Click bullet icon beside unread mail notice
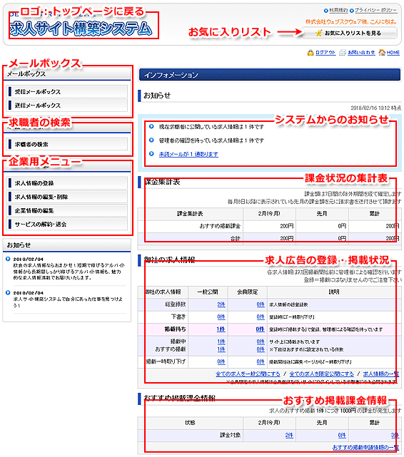Image resolution: width=404 pixels, height=457 pixels. 151,153
